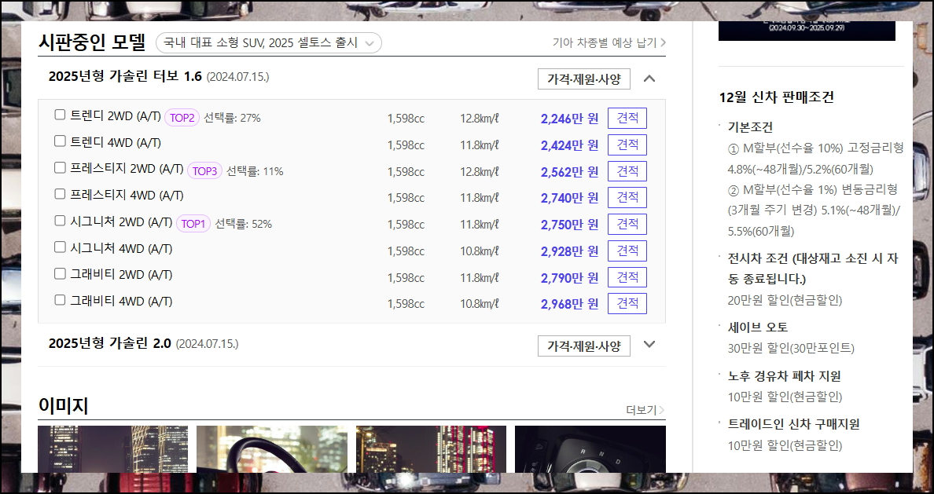Click the 2,968만 원 price text
Image resolution: width=934 pixels, height=494 pixels.
[569, 304]
